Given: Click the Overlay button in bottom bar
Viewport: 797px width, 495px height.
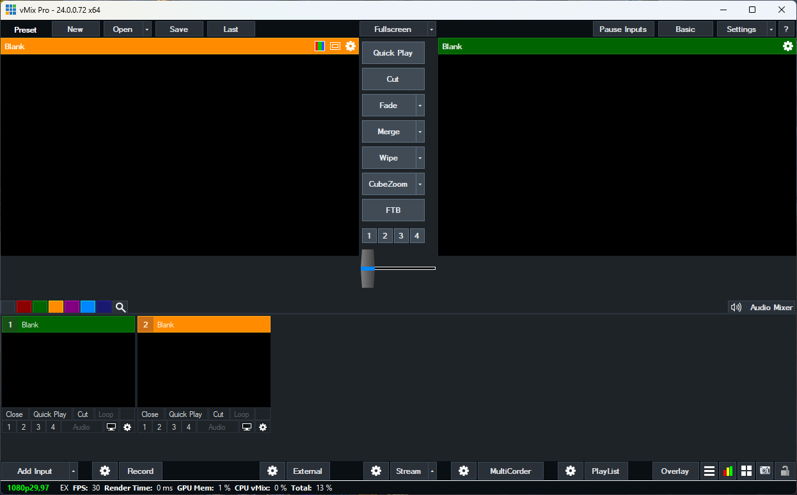Looking at the screenshot, I should point(675,471).
